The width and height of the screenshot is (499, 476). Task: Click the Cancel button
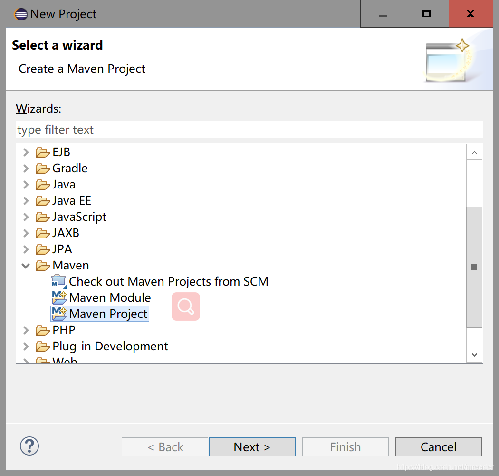[x=439, y=447]
